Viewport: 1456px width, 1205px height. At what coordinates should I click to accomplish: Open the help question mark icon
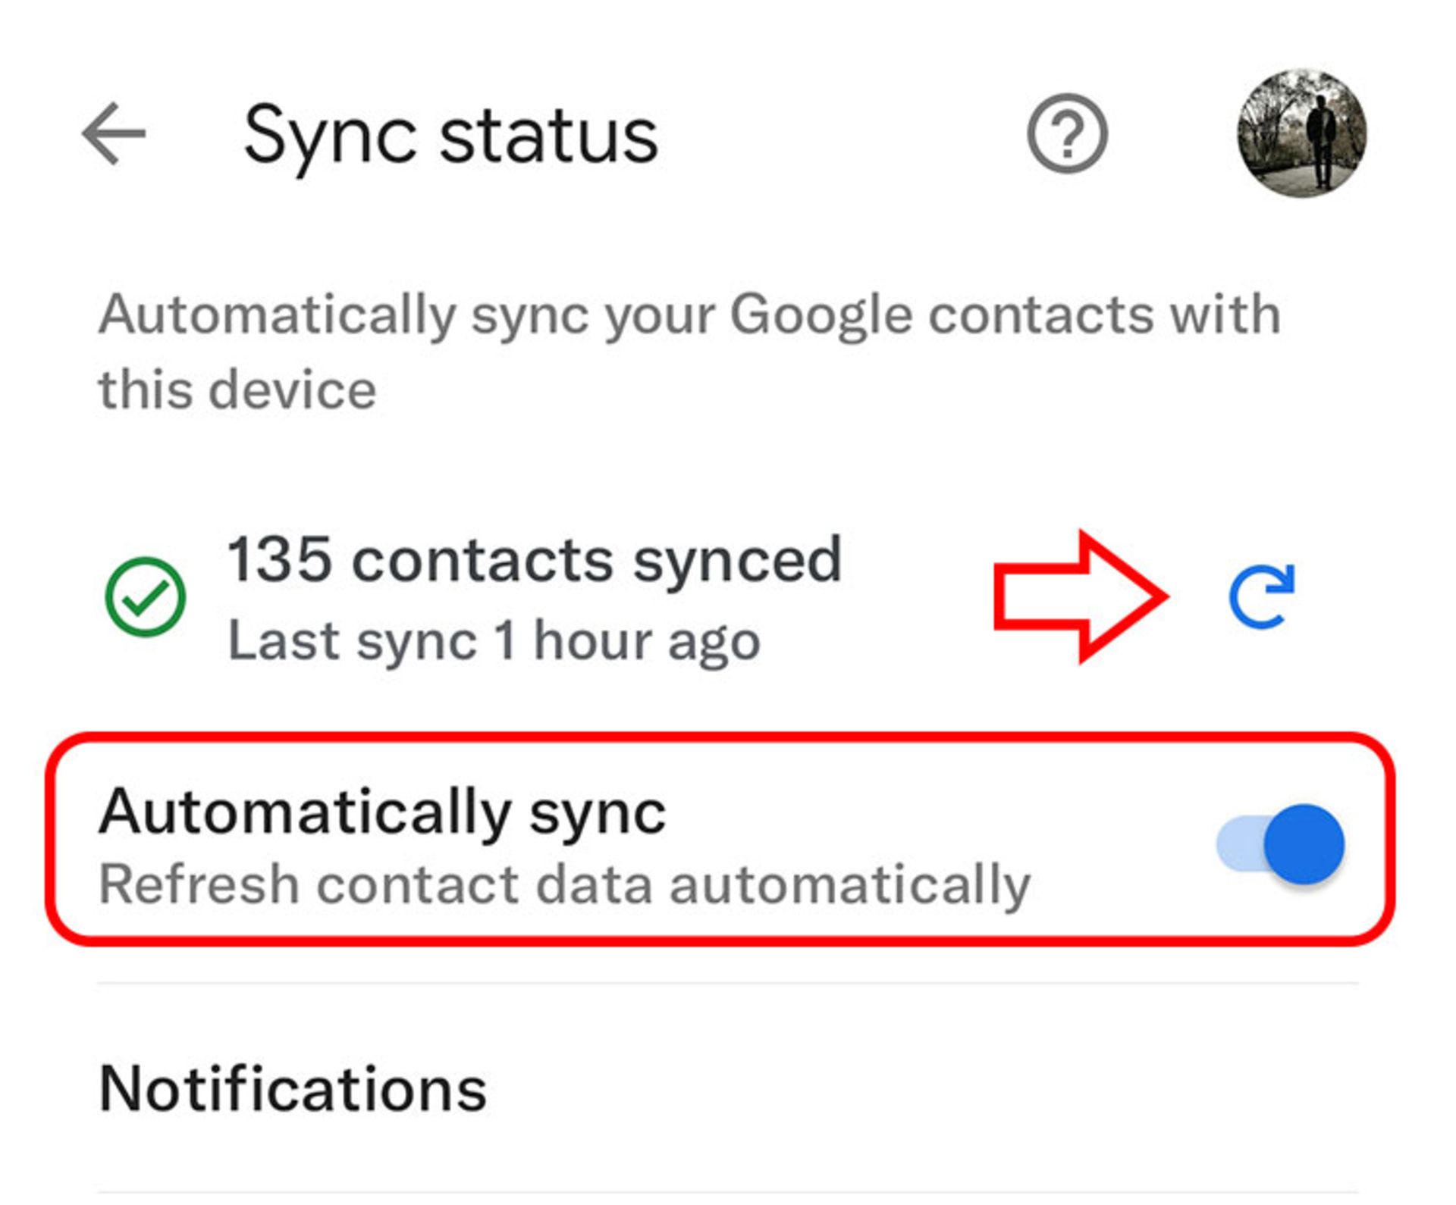click(x=1067, y=134)
